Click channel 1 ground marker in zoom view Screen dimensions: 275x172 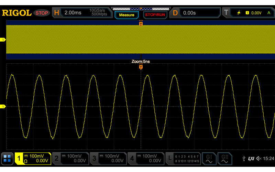click(x=3, y=107)
